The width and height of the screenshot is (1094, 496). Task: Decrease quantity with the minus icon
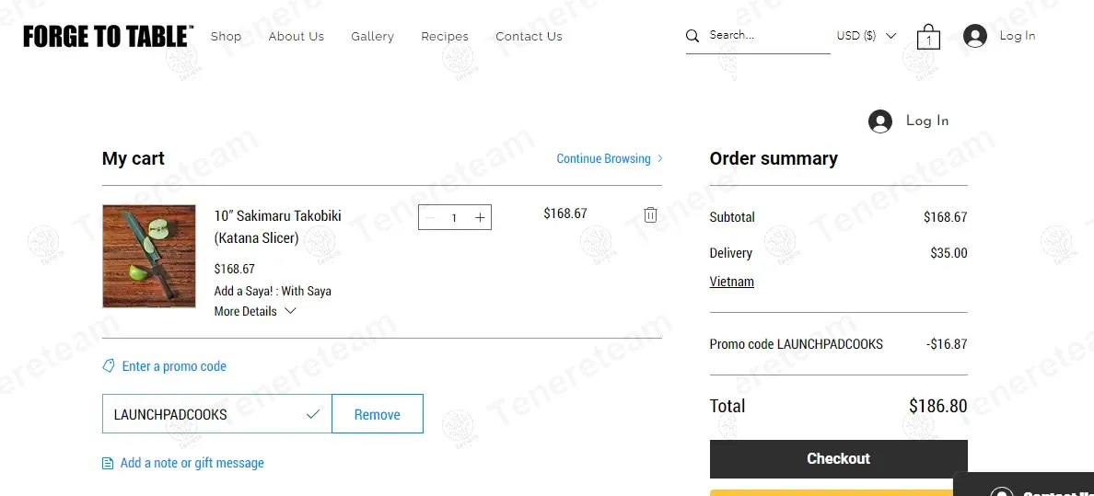tap(430, 217)
